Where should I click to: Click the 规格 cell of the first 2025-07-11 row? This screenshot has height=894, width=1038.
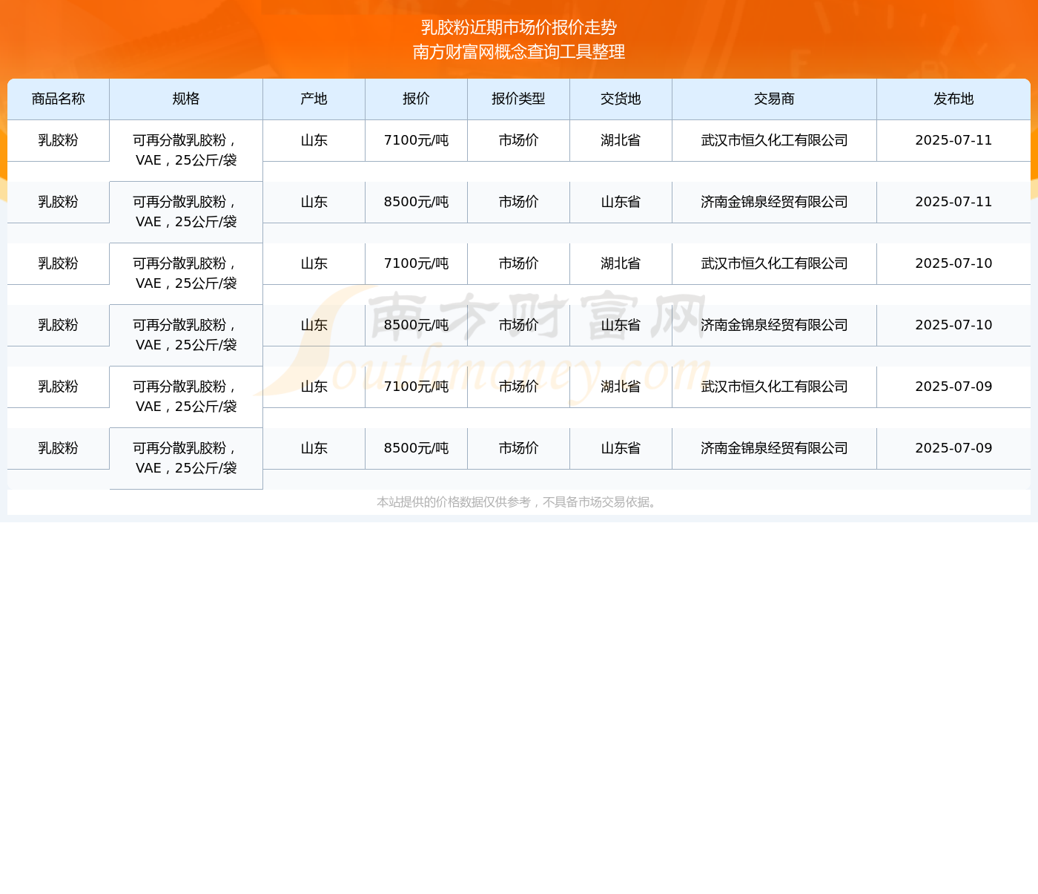186,151
